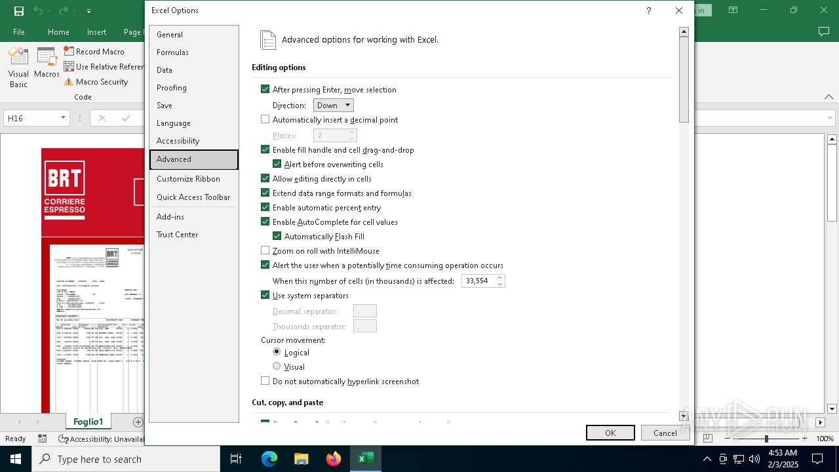The image size is (839, 472).
Task: Select the Foglio1 sheet tab
Action: (x=88, y=422)
